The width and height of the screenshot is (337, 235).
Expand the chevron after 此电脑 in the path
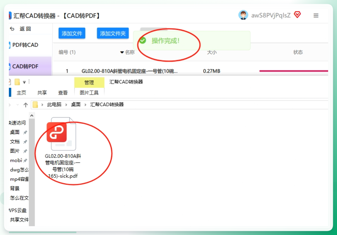pyautogui.click(x=66, y=105)
